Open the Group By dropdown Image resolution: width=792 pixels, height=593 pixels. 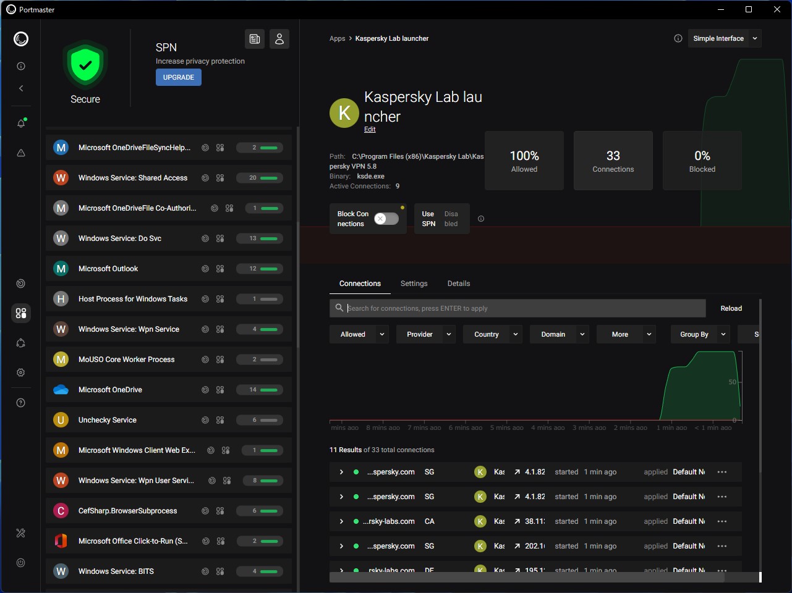(x=700, y=334)
